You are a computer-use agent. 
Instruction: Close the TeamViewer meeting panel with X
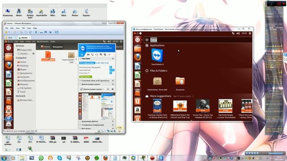tap(82, 55)
